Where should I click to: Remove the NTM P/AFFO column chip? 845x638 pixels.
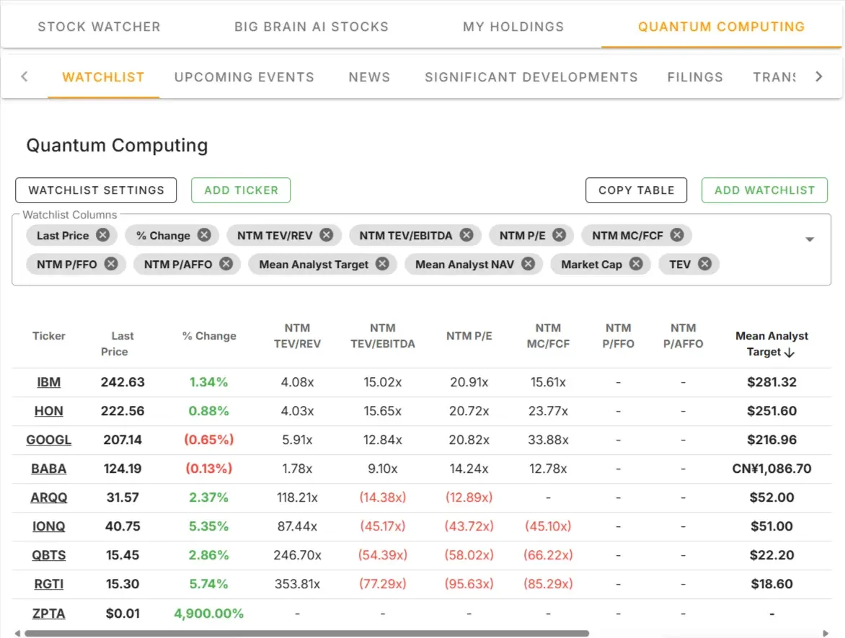pos(226,264)
